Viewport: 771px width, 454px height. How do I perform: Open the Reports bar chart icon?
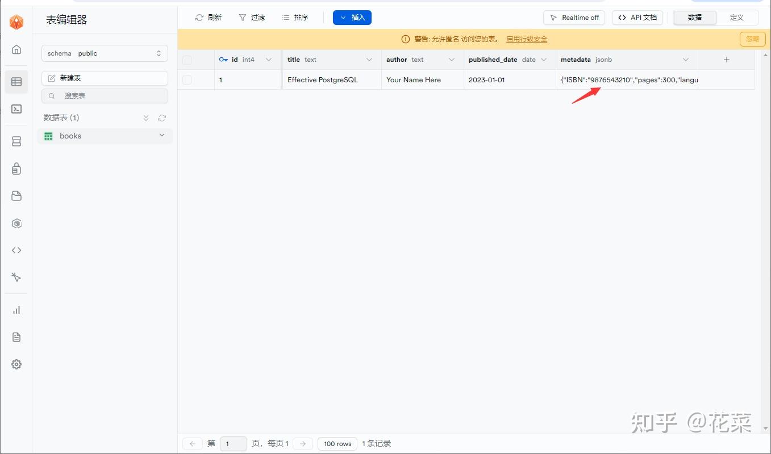coord(16,310)
